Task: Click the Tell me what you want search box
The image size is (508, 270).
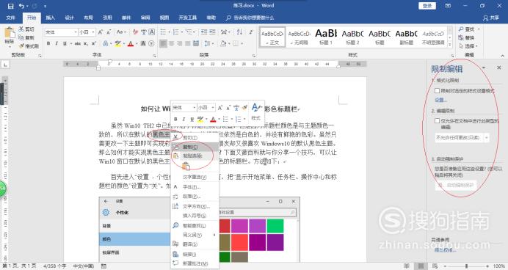Action: [250, 18]
